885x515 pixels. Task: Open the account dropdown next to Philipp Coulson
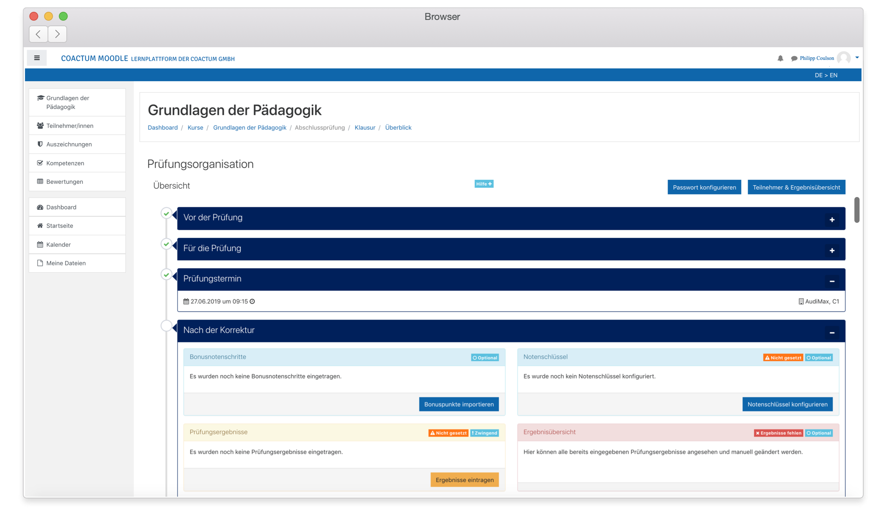pyautogui.click(x=857, y=58)
